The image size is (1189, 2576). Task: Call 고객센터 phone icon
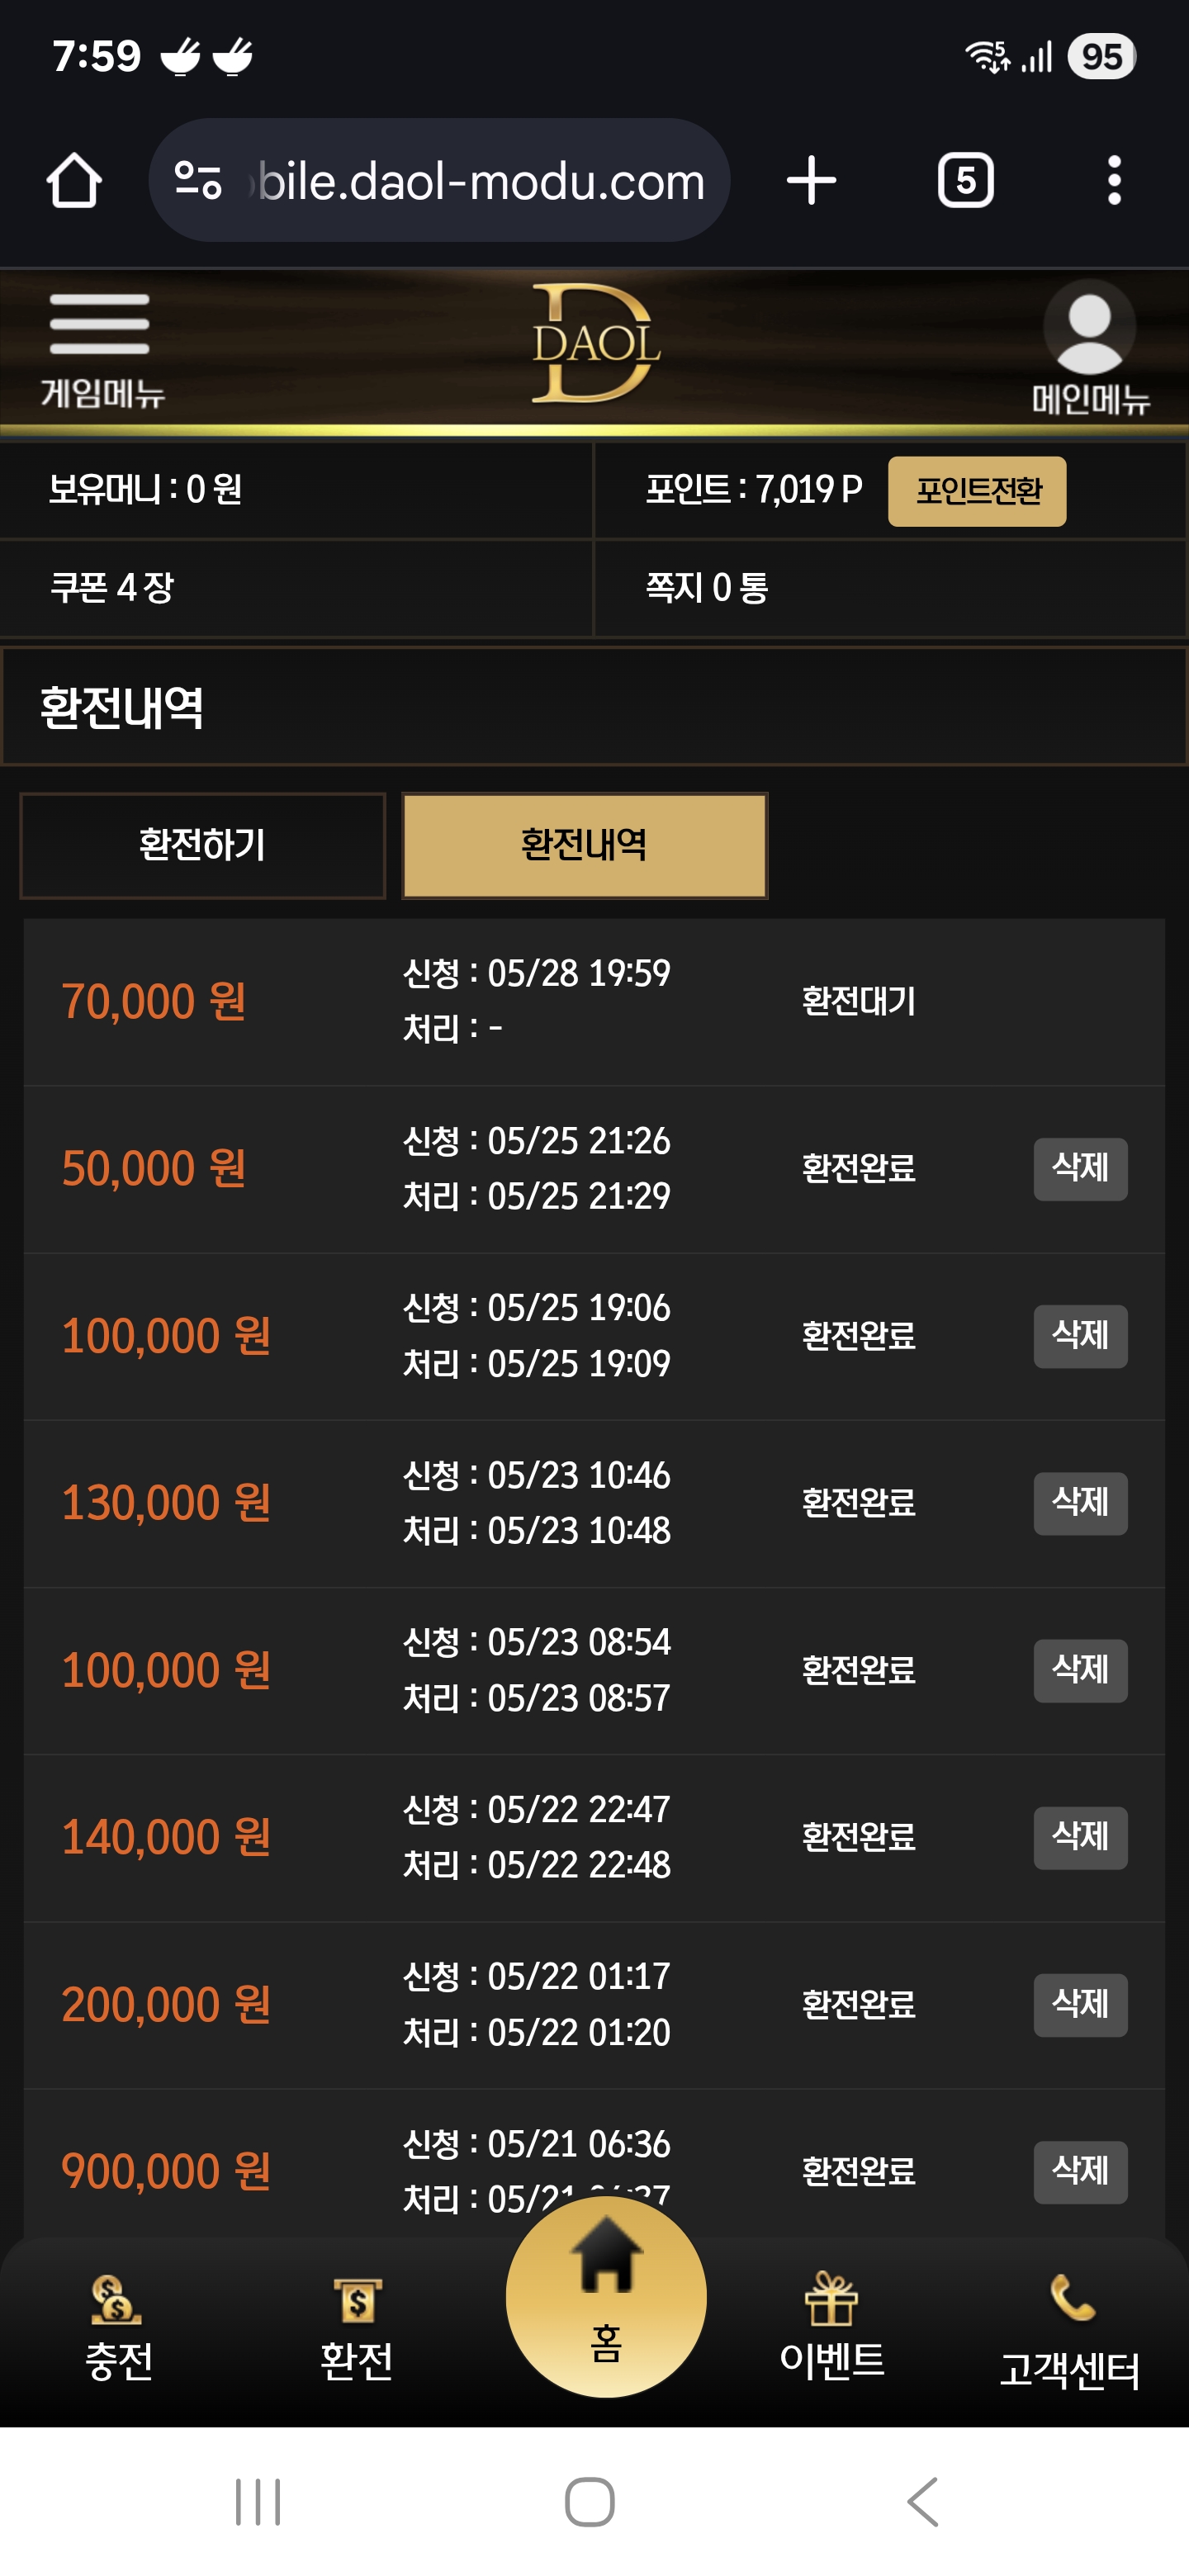tap(1070, 2330)
